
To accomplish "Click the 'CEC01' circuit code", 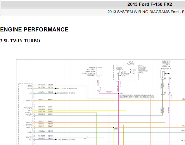I will coord(51,138).
